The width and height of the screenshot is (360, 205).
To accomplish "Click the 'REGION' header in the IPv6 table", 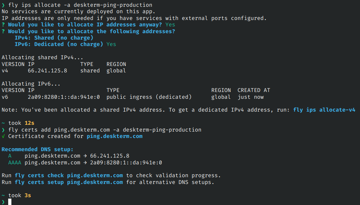I will click(x=221, y=90).
